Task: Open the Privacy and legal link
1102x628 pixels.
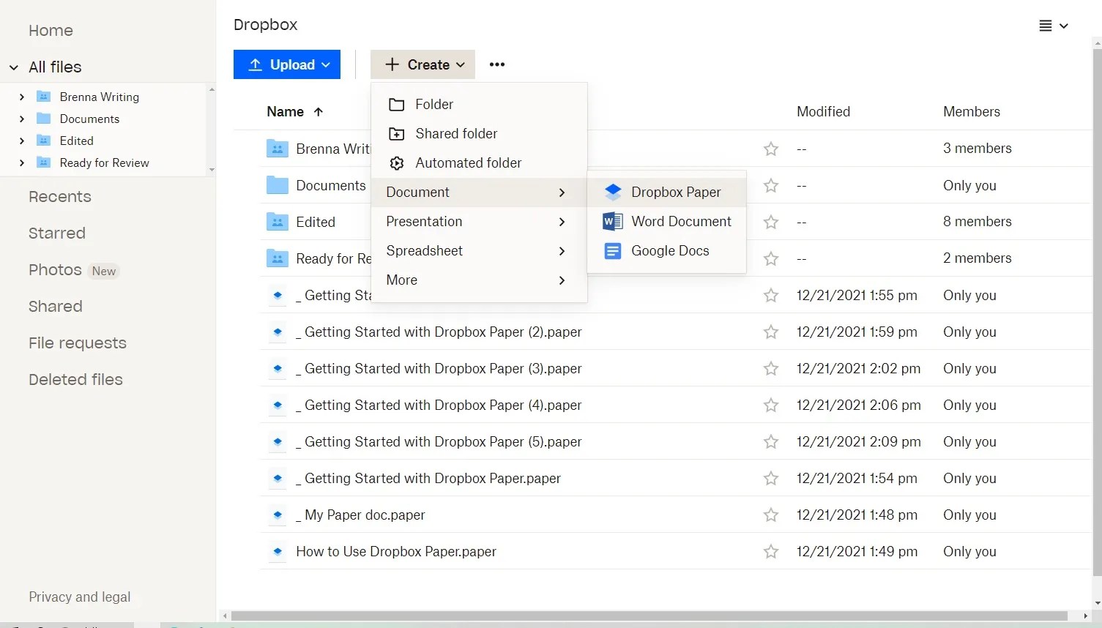Action: tap(79, 597)
